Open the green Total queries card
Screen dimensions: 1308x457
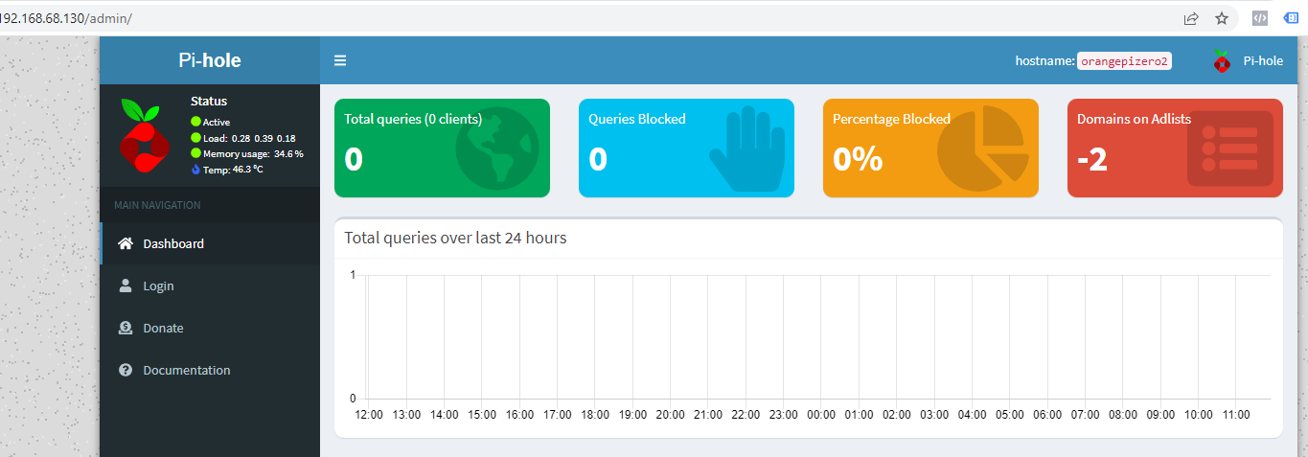pyautogui.click(x=442, y=148)
